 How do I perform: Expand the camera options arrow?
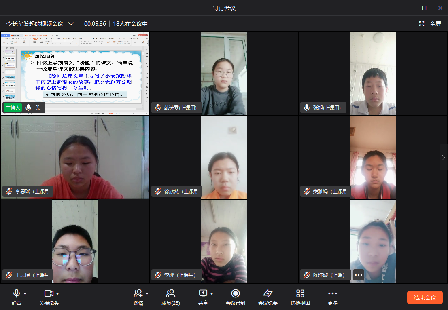[57, 294]
